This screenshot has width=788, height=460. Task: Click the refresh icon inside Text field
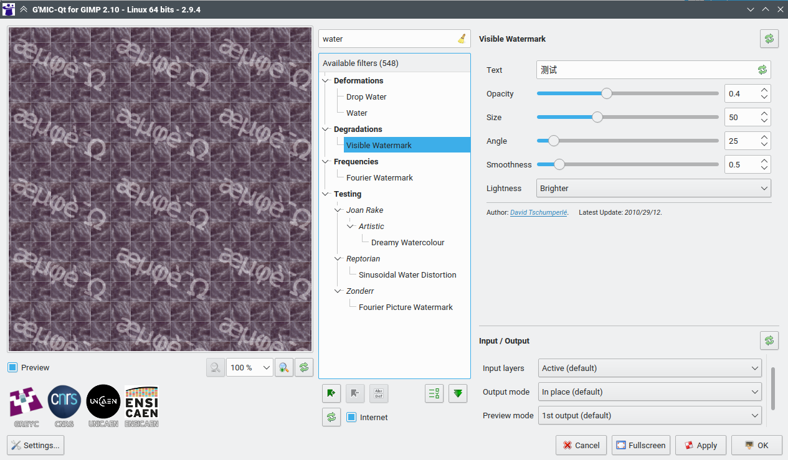762,70
